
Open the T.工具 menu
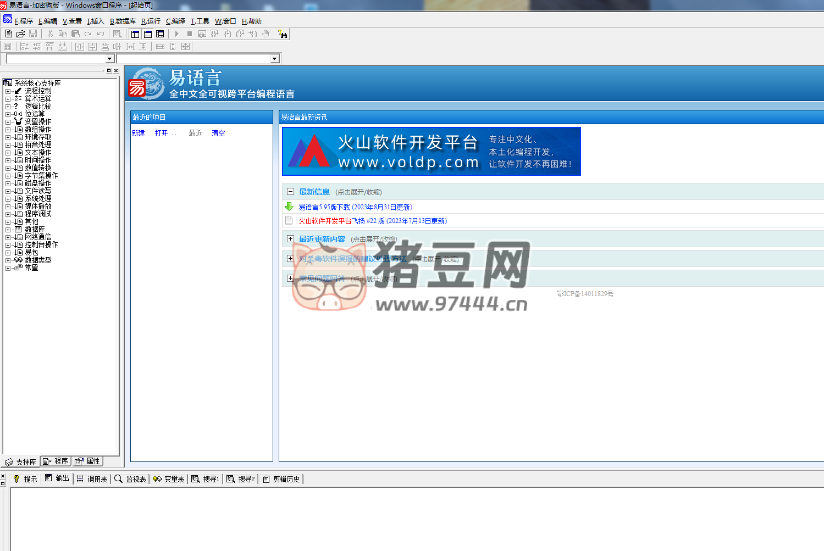[200, 21]
